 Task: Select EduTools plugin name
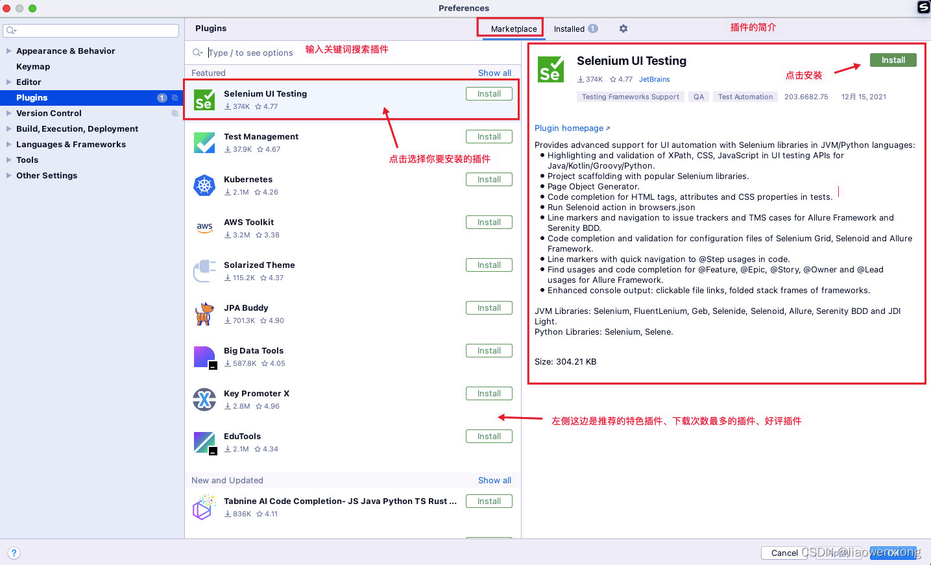click(242, 437)
